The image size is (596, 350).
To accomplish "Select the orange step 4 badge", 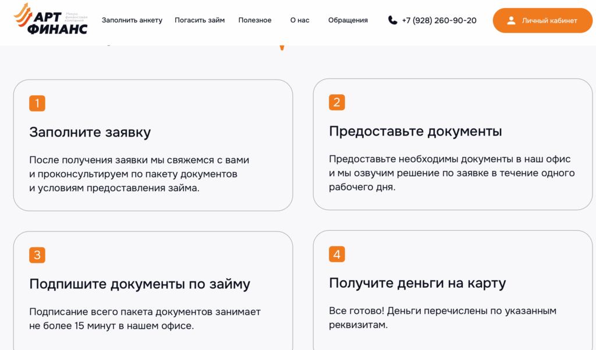I will click(337, 254).
